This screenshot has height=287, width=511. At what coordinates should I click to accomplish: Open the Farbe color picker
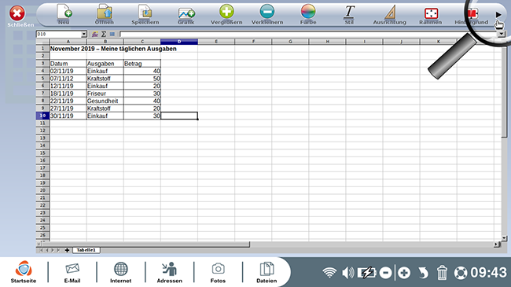click(308, 14)
